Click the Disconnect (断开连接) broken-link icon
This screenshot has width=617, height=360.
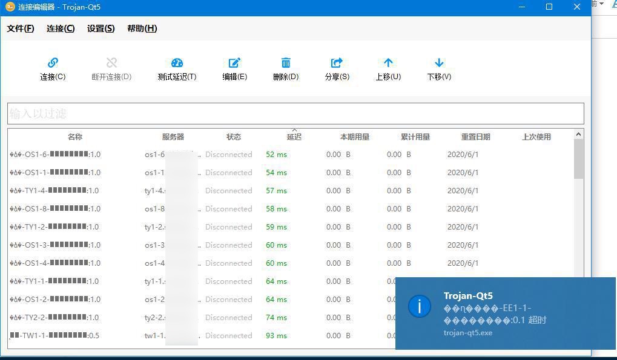pos(111,63)
